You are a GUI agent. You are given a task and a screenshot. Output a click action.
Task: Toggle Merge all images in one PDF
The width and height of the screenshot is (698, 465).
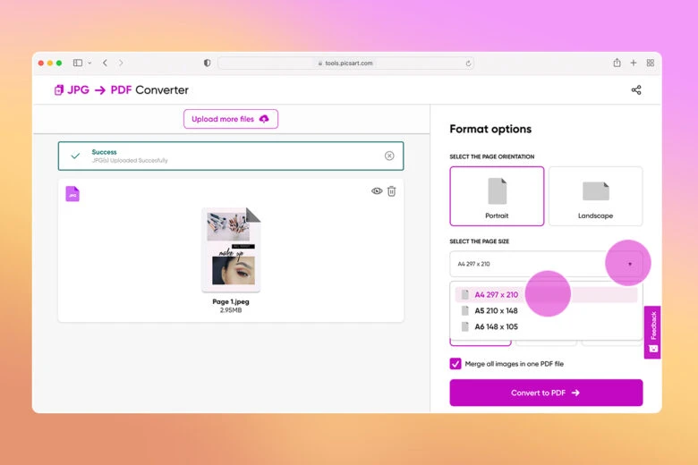(455, 364)
